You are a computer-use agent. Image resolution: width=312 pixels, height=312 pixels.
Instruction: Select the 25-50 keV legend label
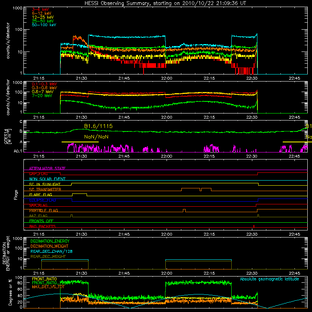[43, 21]
